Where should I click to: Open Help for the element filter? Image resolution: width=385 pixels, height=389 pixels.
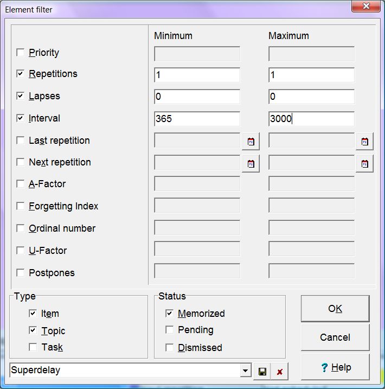(x=335, y=367)
